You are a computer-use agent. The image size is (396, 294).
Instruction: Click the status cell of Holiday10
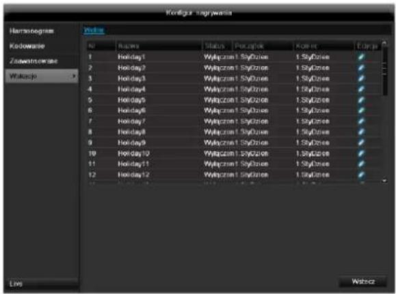(219, 153)
